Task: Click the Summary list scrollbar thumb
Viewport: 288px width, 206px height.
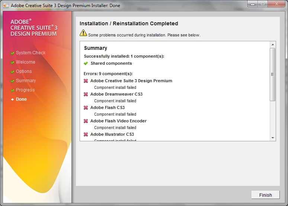Action: pos(273,74)
